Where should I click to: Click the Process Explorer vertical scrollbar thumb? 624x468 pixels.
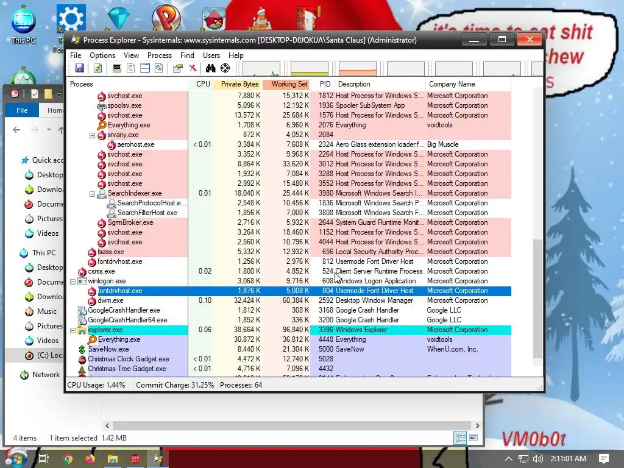[537, 299]
